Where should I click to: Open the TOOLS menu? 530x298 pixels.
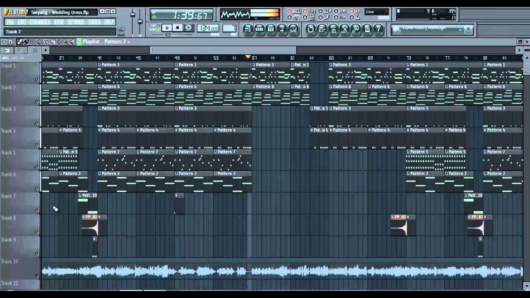coord(94,22)
